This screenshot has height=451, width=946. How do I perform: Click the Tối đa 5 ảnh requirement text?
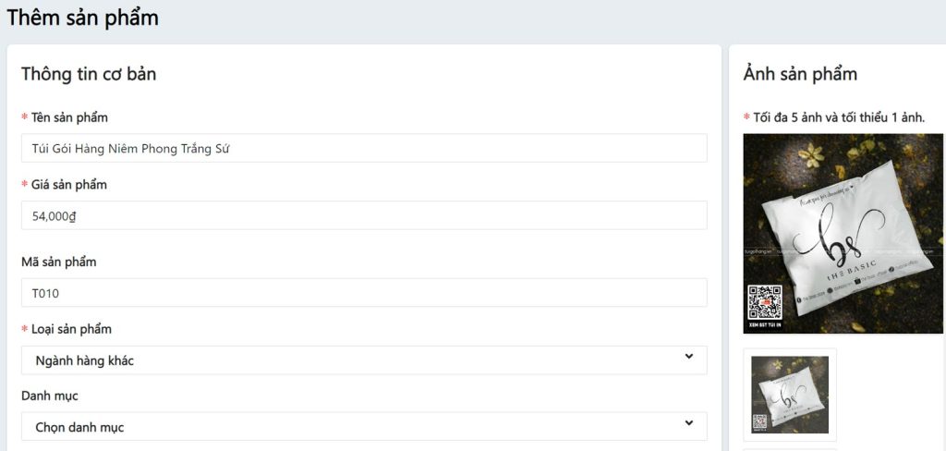click(839, 117)
